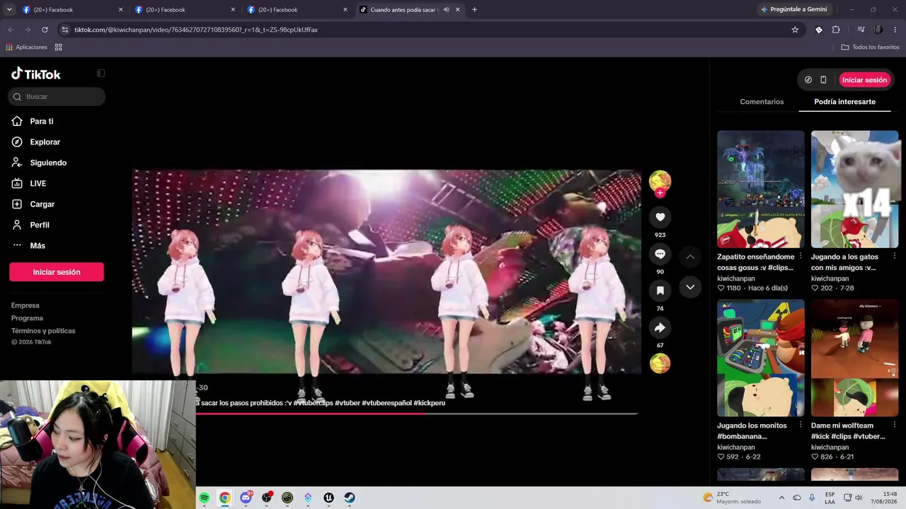
Task: Click the TikTok logo in the sidebar
Action: point(36,74)
